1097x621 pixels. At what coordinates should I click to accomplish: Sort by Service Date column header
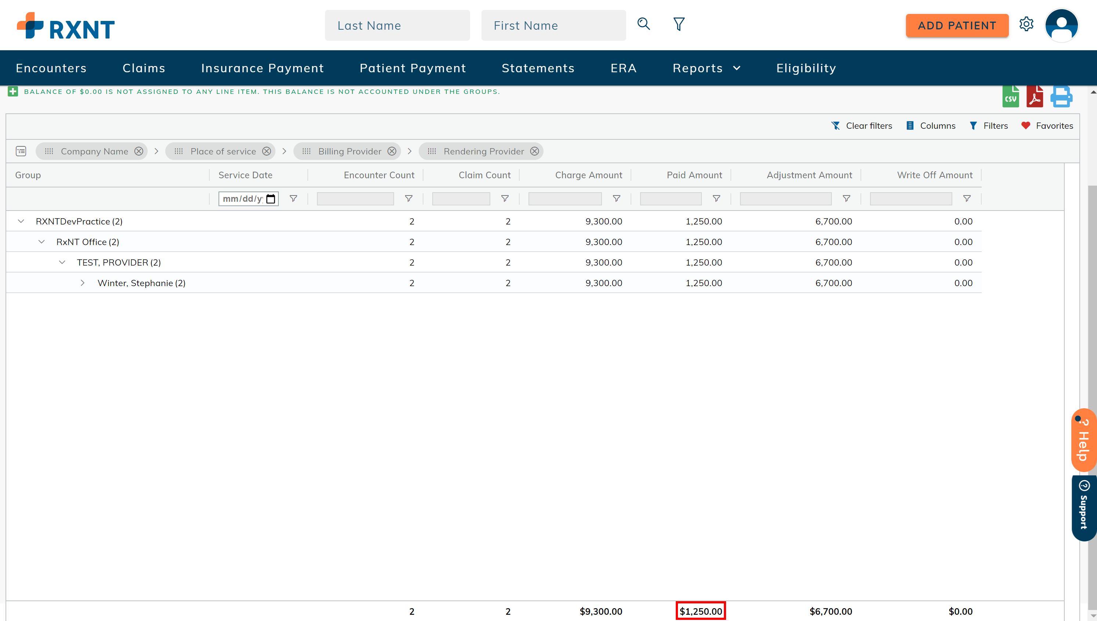[x=246, y=175]
